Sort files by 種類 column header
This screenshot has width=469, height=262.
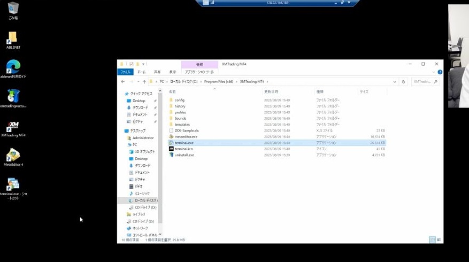point(320,91)
